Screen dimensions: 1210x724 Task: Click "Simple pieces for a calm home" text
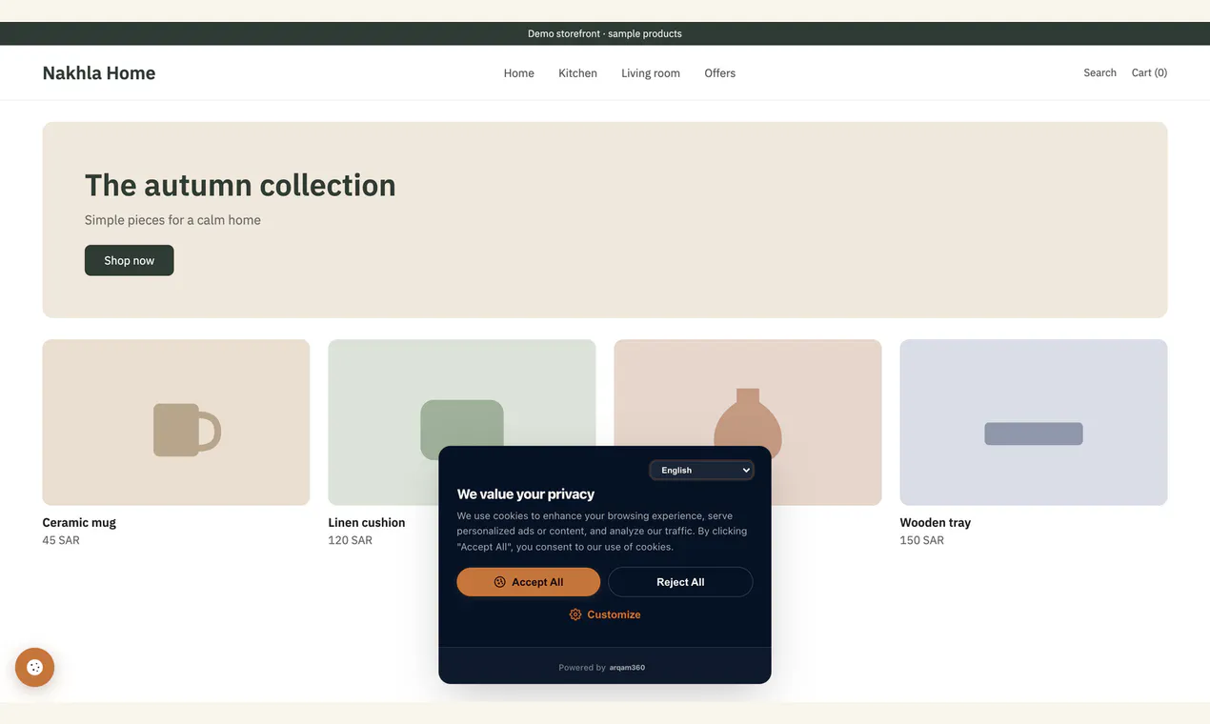coord(172,220)
